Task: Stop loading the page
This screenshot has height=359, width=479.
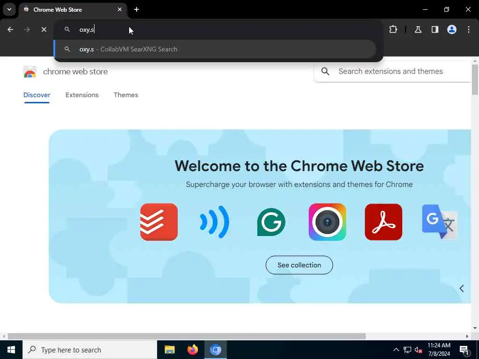Action: click(x=44, y=29)
